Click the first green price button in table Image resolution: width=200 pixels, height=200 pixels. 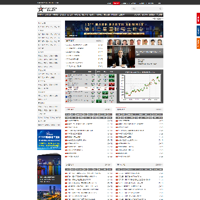[x=112, y=76]
